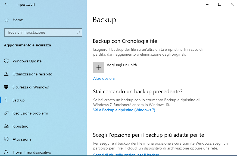Click the Attivazione checkmark circle icon

tap(6, 139)
